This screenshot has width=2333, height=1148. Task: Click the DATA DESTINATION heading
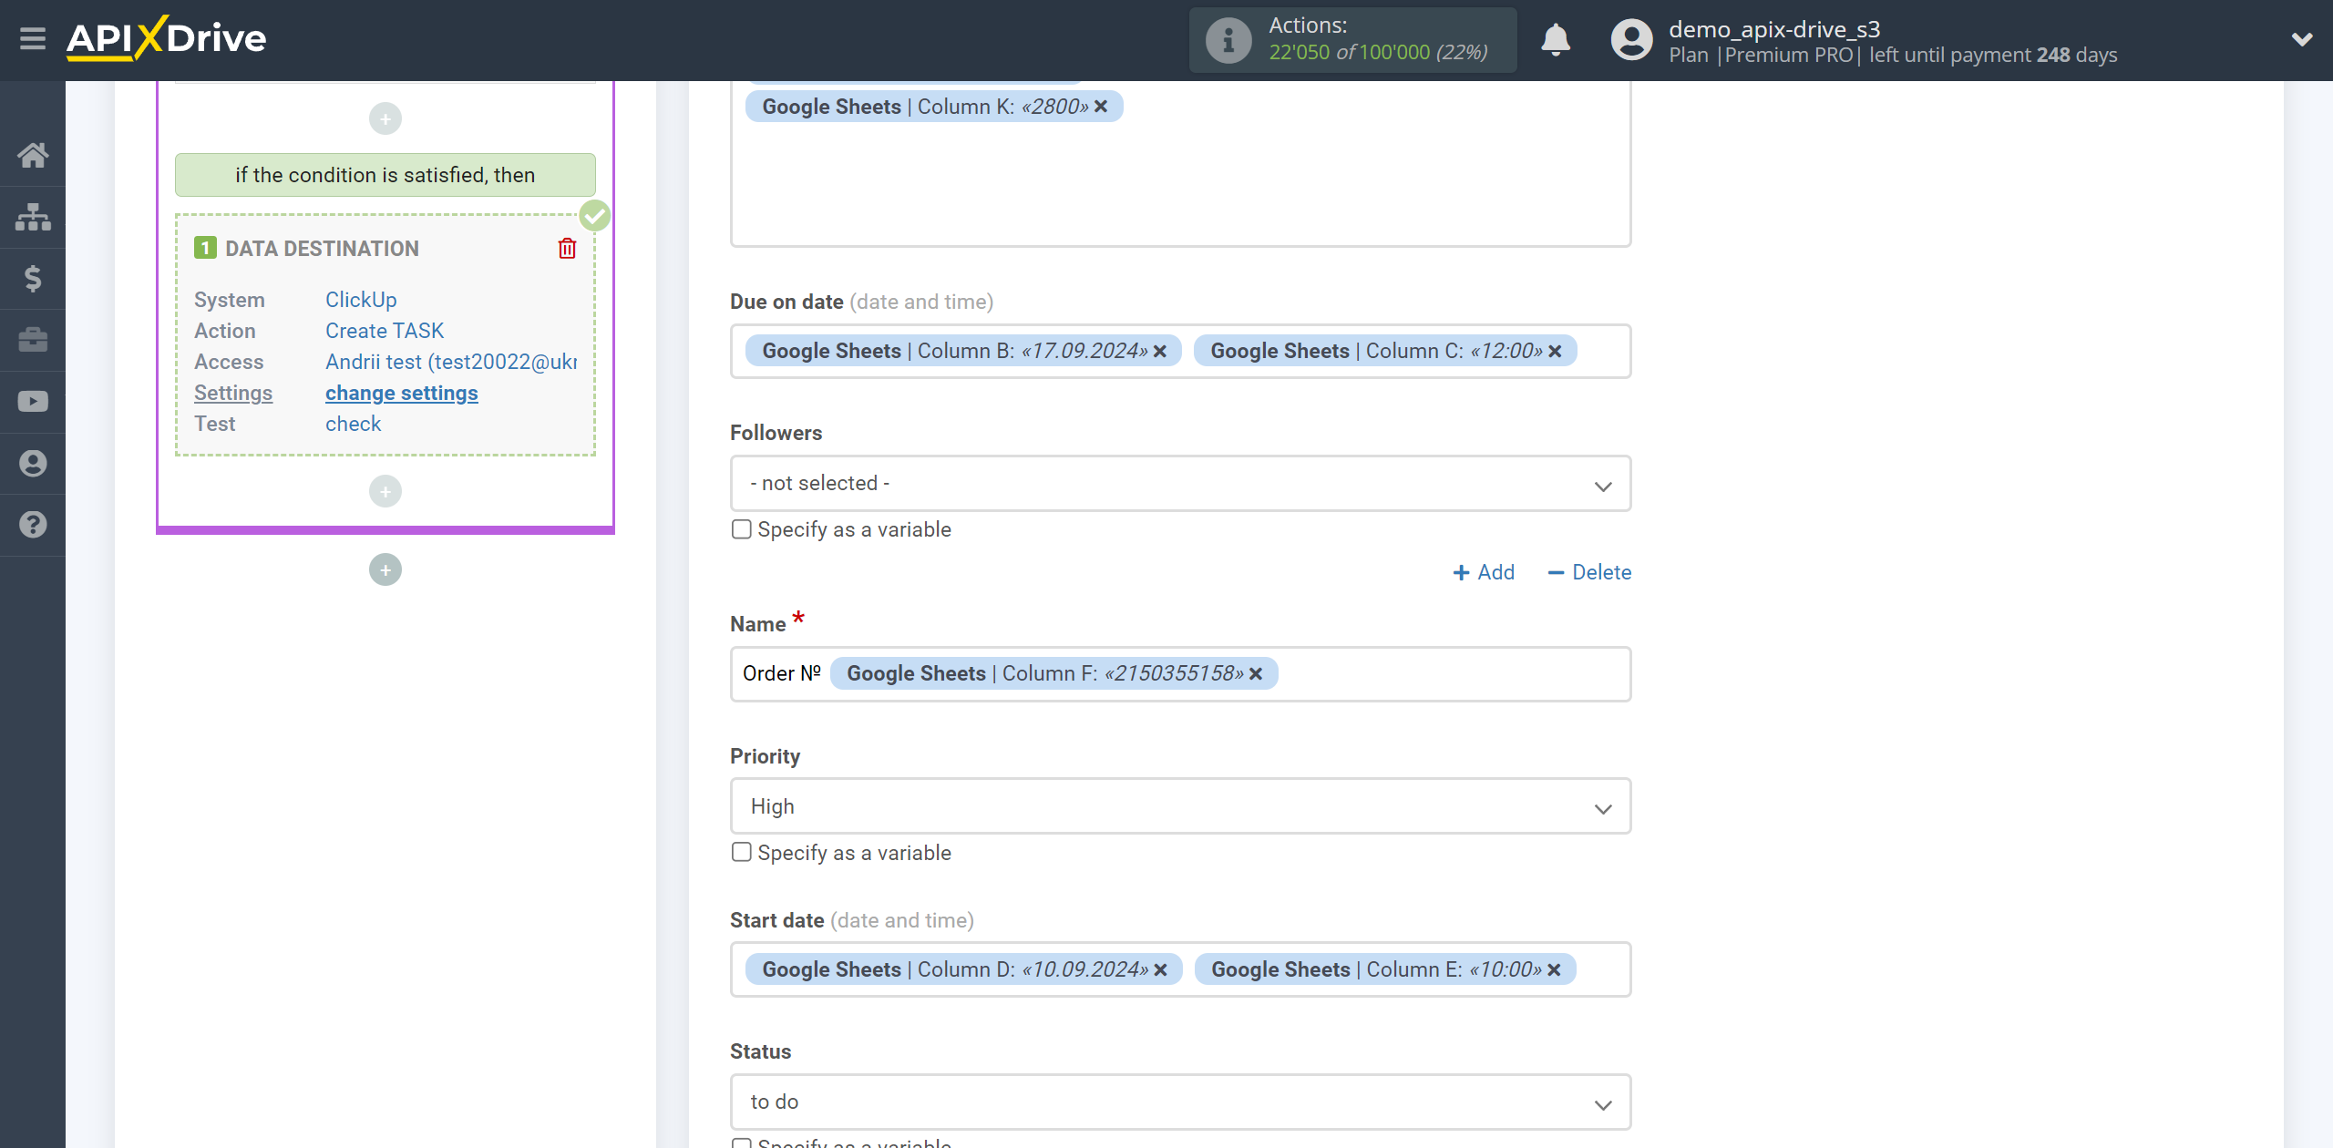pyautogui.click(x=322, y=249)
